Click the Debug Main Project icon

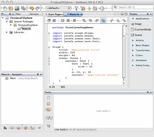pos(95,8)
